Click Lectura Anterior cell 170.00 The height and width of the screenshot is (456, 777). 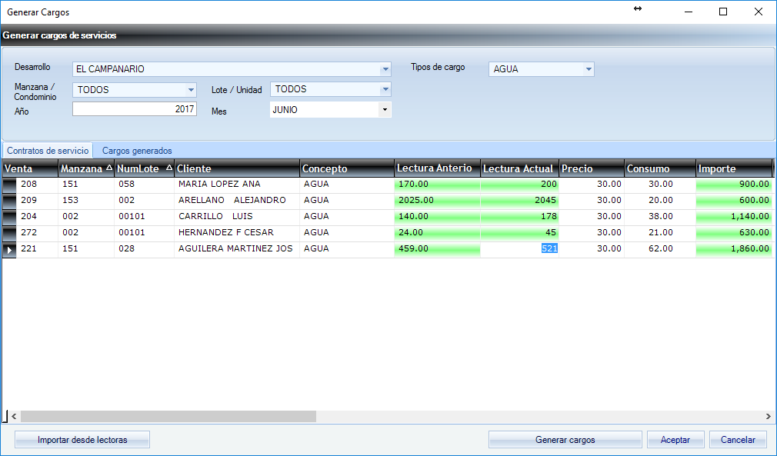pos(437,185)
